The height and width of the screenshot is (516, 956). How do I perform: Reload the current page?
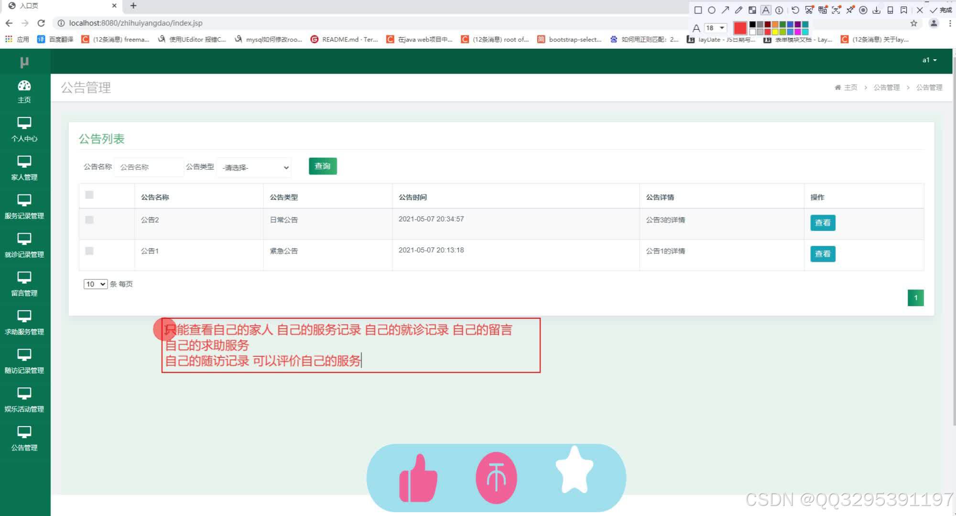click(41, 23)
